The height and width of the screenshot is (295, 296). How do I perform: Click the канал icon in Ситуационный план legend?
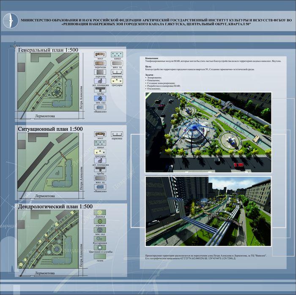coord(100,143)
